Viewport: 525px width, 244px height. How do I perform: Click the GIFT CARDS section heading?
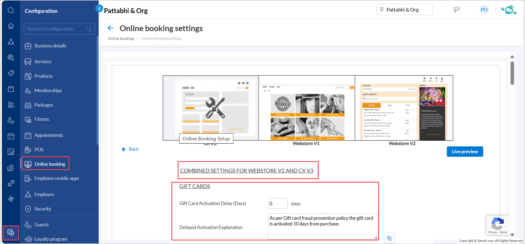[x=195, y=186]
